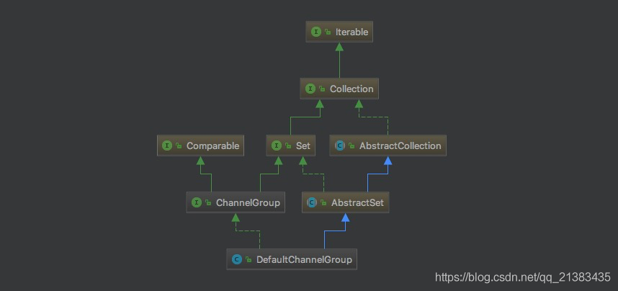
Task: Click the abstract class icon on AbstractSet
Action: tap(313, 202)
